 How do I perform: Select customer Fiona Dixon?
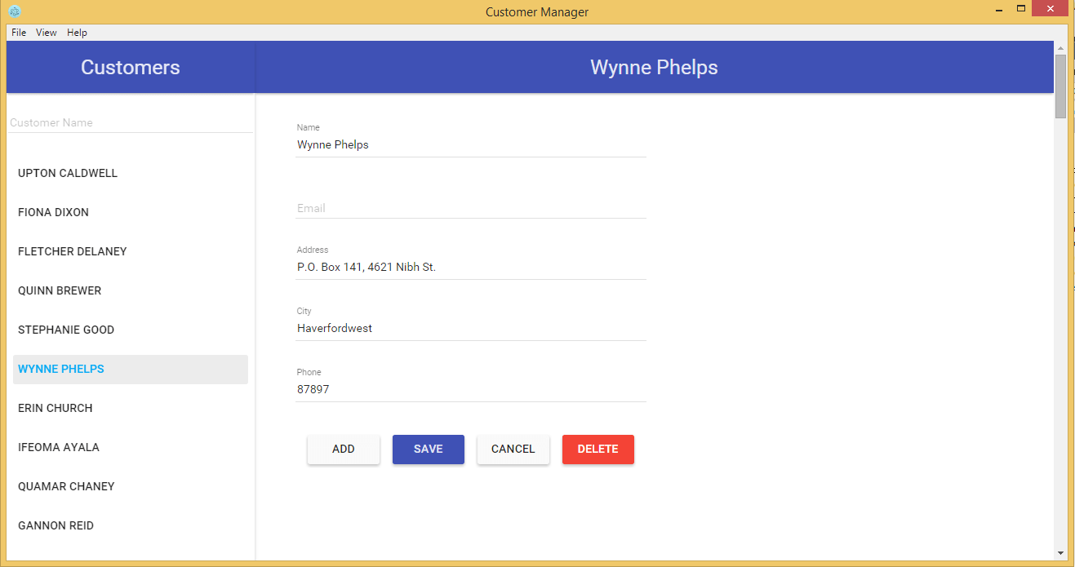coord(131,212)
